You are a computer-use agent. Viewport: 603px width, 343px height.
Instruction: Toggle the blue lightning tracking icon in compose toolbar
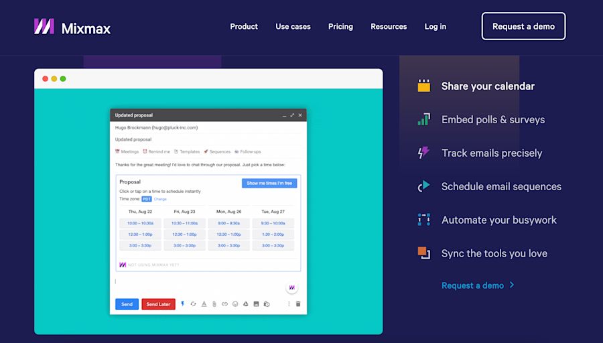click(x=183, y=303)
